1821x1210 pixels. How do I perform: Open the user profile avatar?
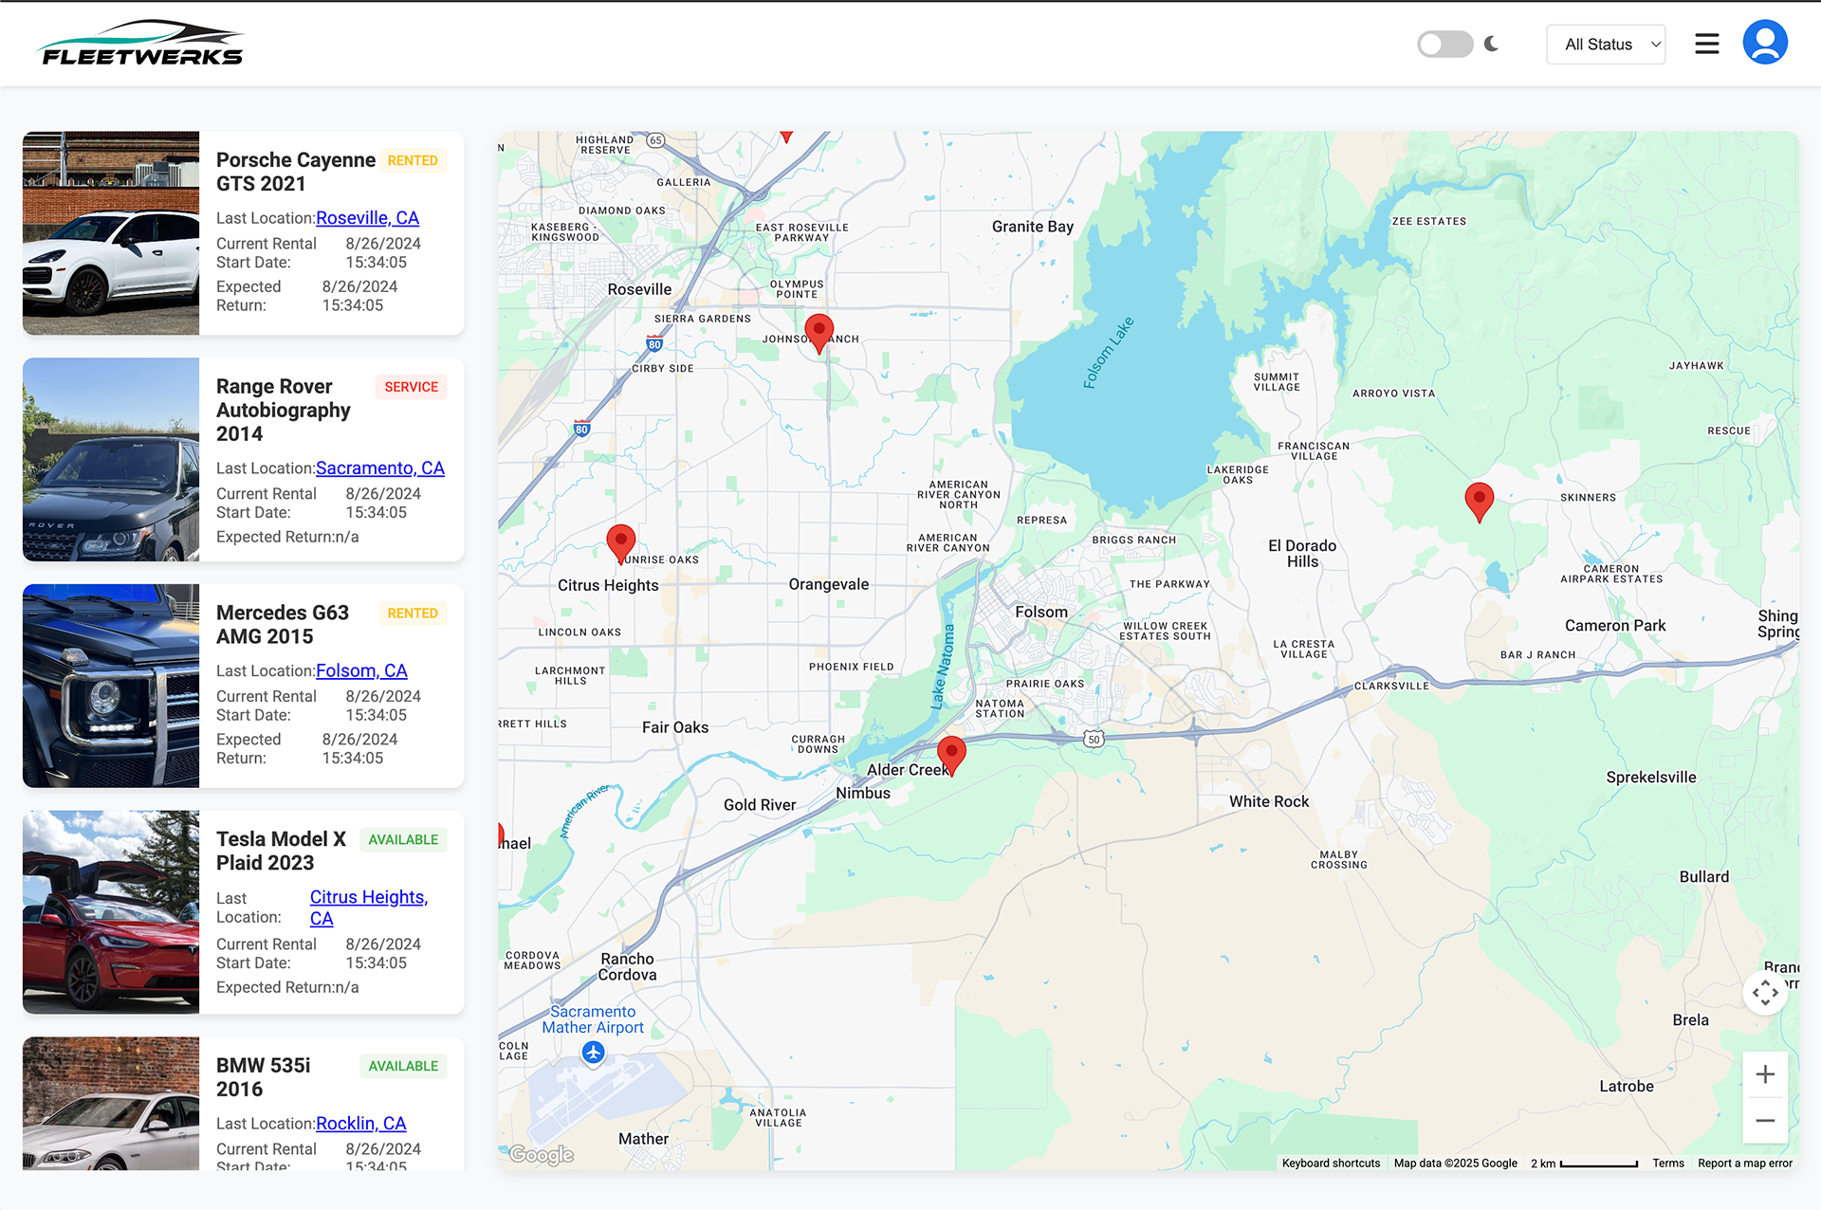click(1765, 43)
